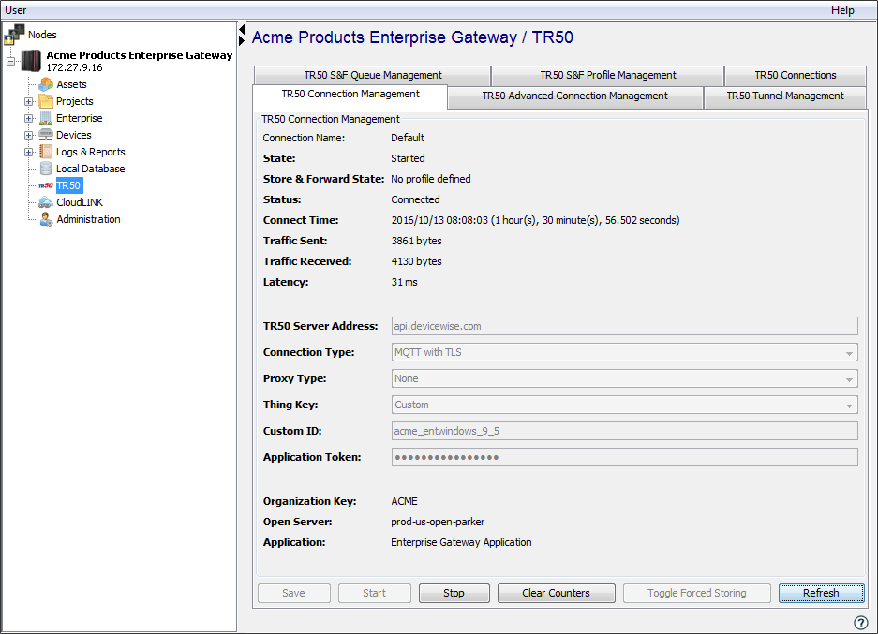Open help via question mark icon
The height and width of the screenshot is (634, 878).
(x=860, y=622)
